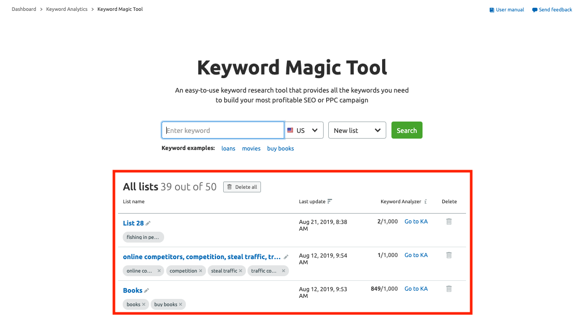Open the Dashboard from breadcrumb
582x316 pixels.
[24, 9]
